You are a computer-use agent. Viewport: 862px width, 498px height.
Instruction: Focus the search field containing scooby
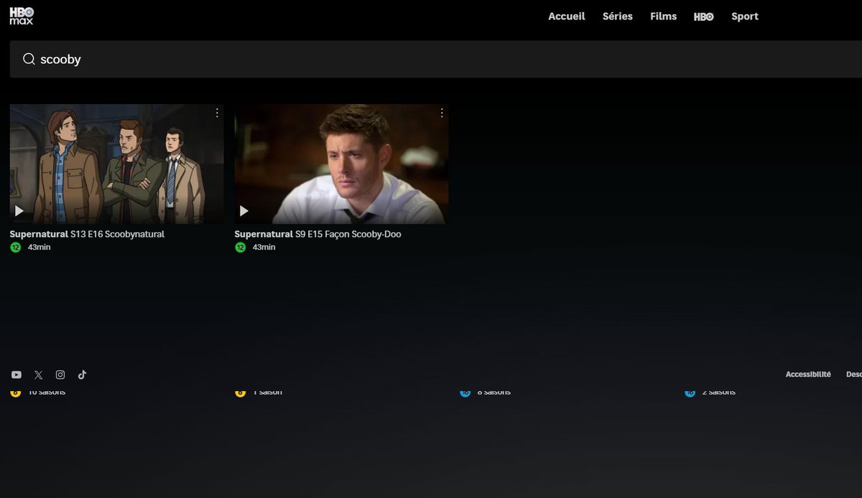click(436, 59)
